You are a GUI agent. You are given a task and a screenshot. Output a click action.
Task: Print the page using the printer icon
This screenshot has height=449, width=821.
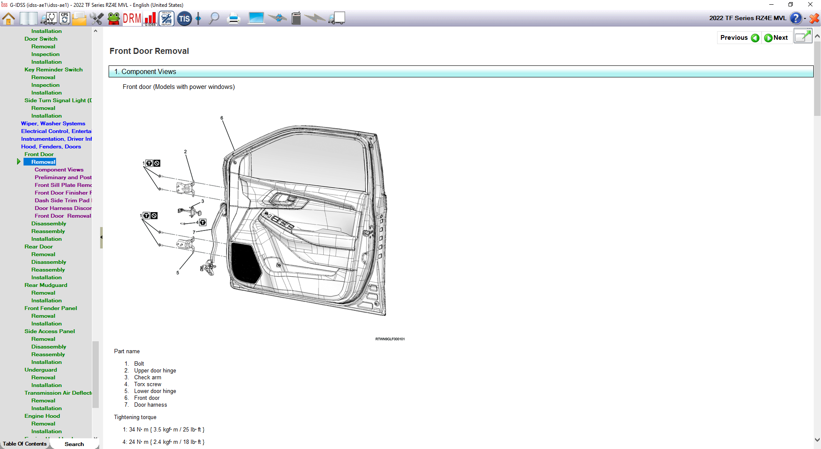pos(233,18)
